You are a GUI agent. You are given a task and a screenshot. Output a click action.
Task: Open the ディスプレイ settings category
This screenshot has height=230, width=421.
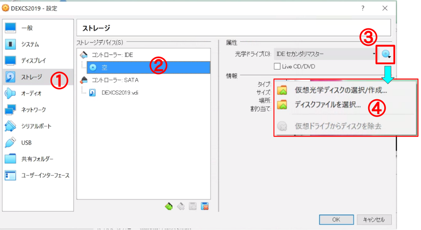(x=33, y=61)
